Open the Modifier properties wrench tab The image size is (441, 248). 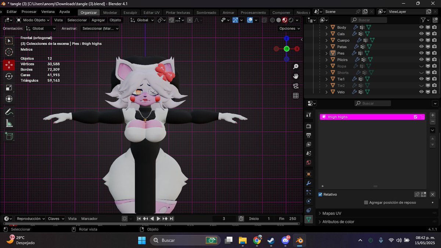point(309,183)
